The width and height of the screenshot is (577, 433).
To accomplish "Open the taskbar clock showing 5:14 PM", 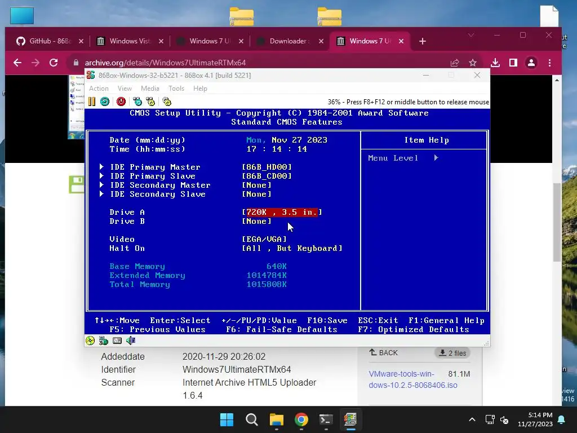I will point(535,419).
